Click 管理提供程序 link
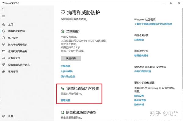 click(x=141, y=56)
